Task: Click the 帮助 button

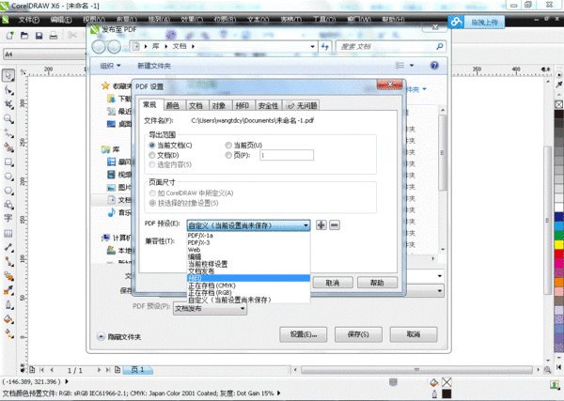Action: coord(377,283)
